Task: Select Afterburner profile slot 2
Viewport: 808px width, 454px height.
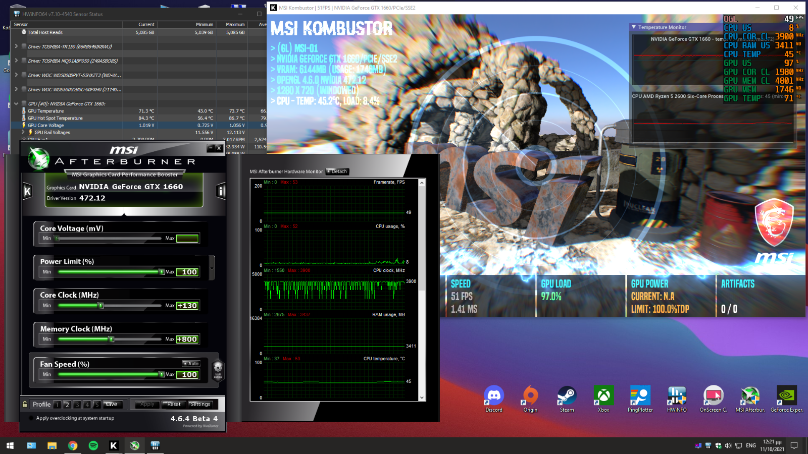Action: [x=67, y=405]
